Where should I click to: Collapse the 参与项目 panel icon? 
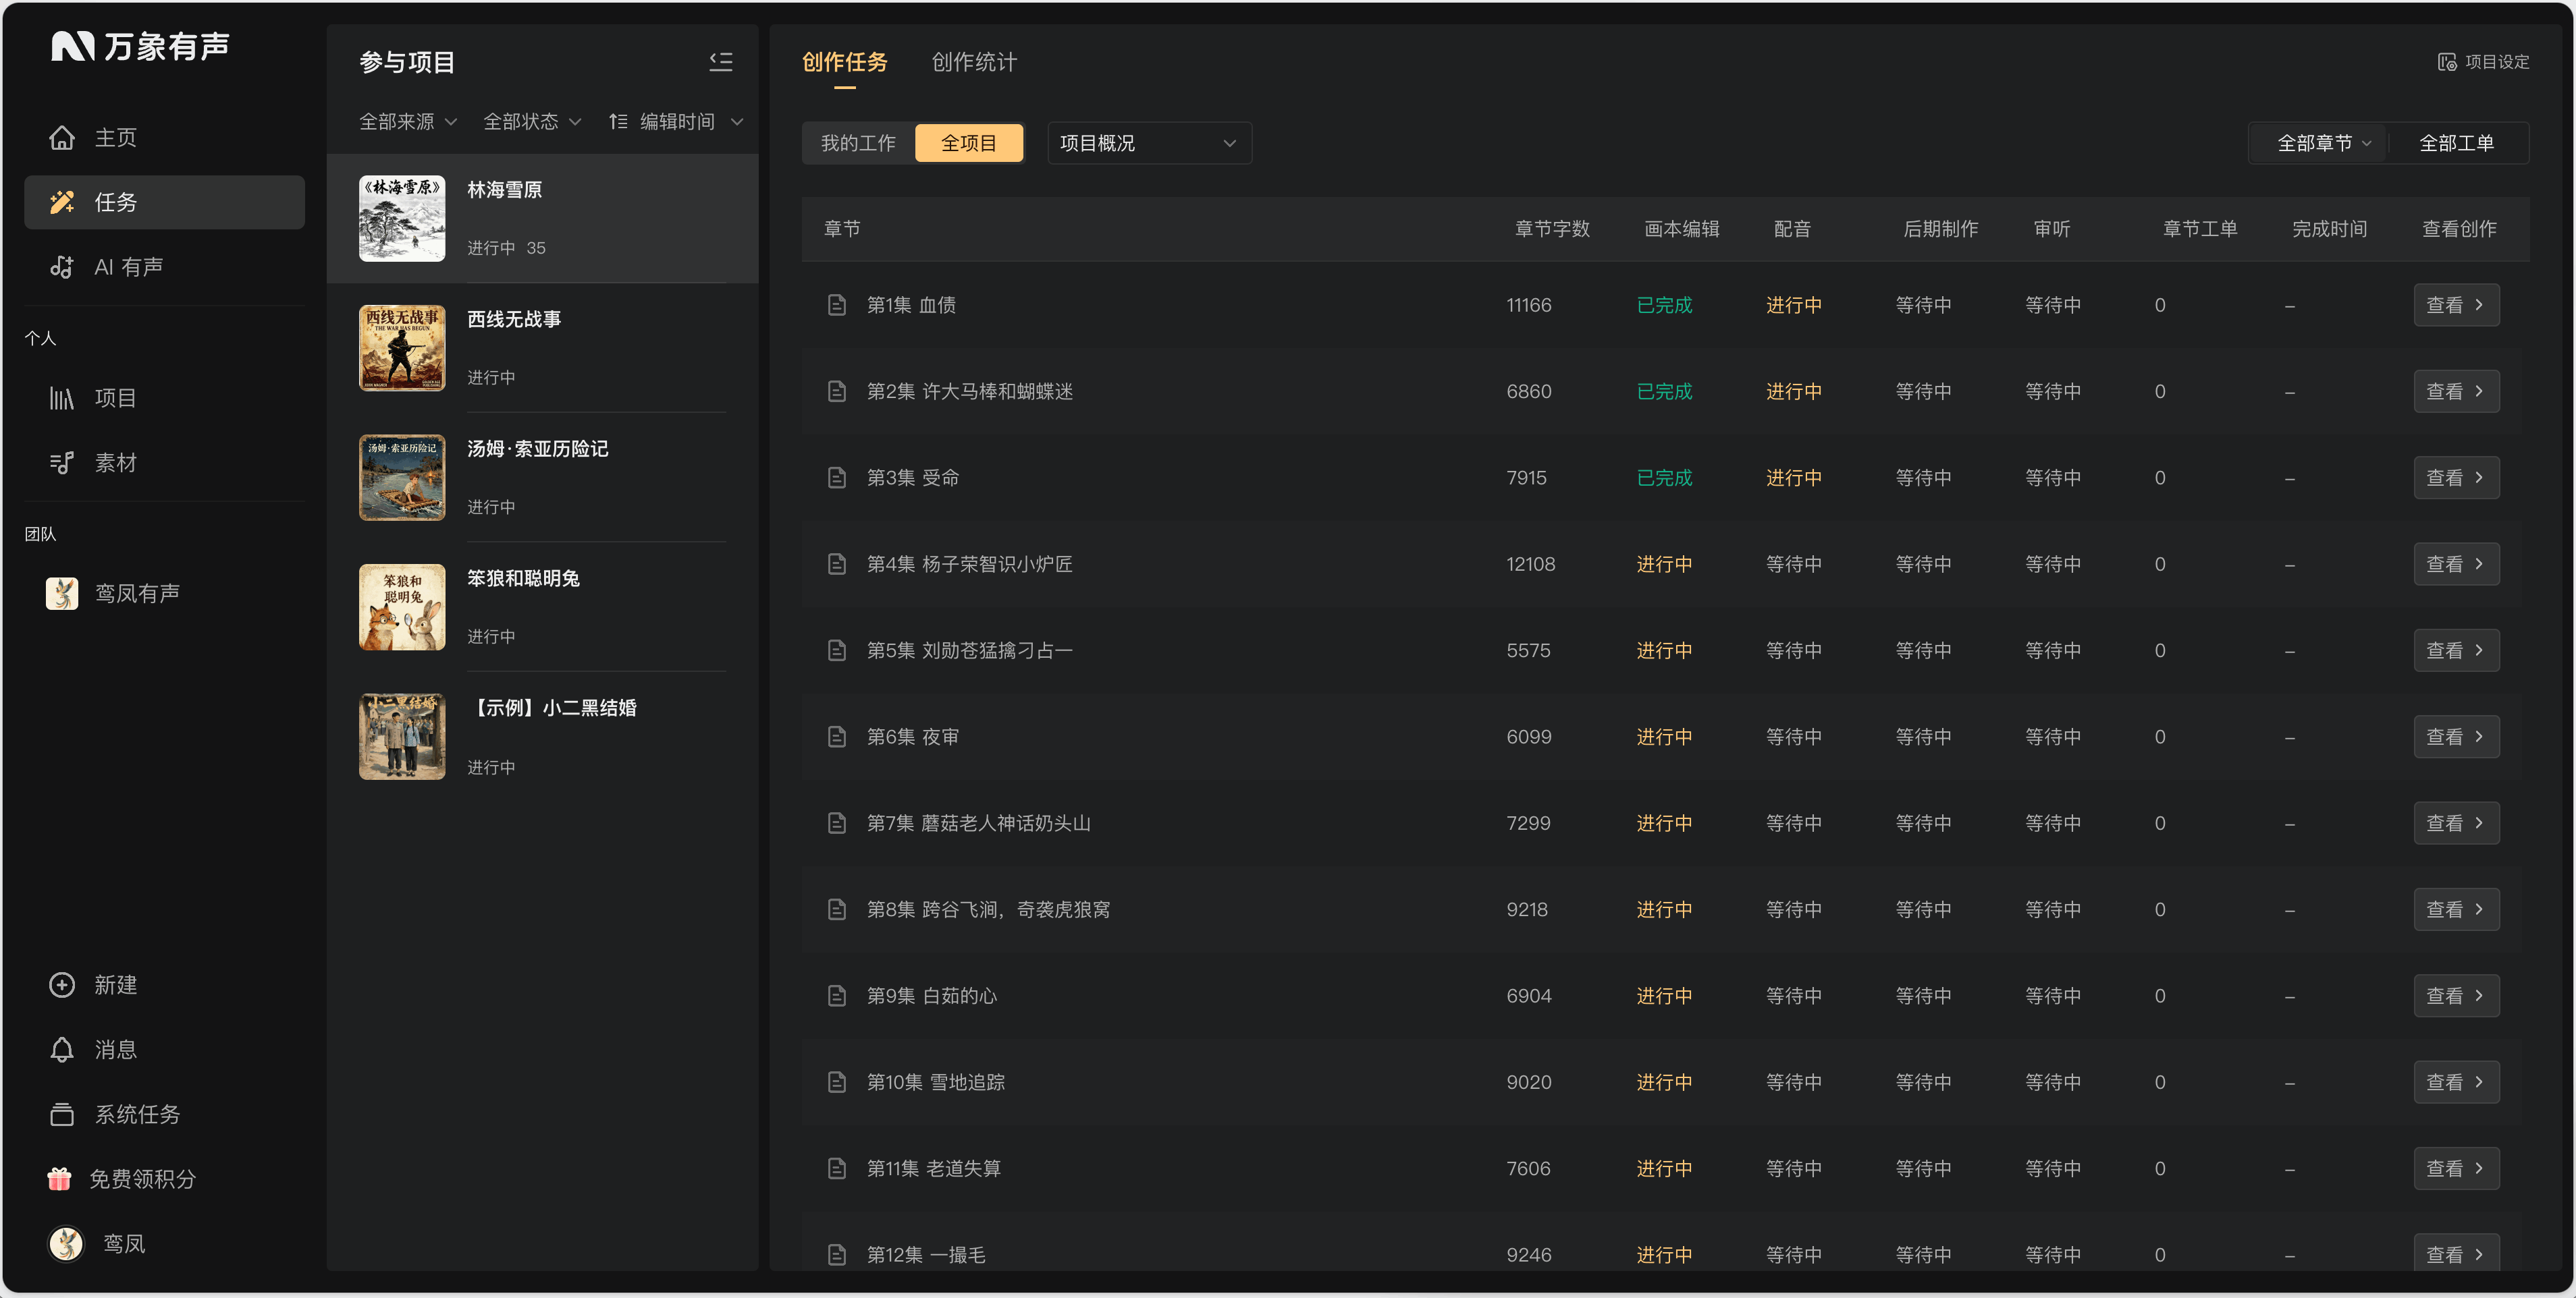pyautogui.click(x=720, y=62)
